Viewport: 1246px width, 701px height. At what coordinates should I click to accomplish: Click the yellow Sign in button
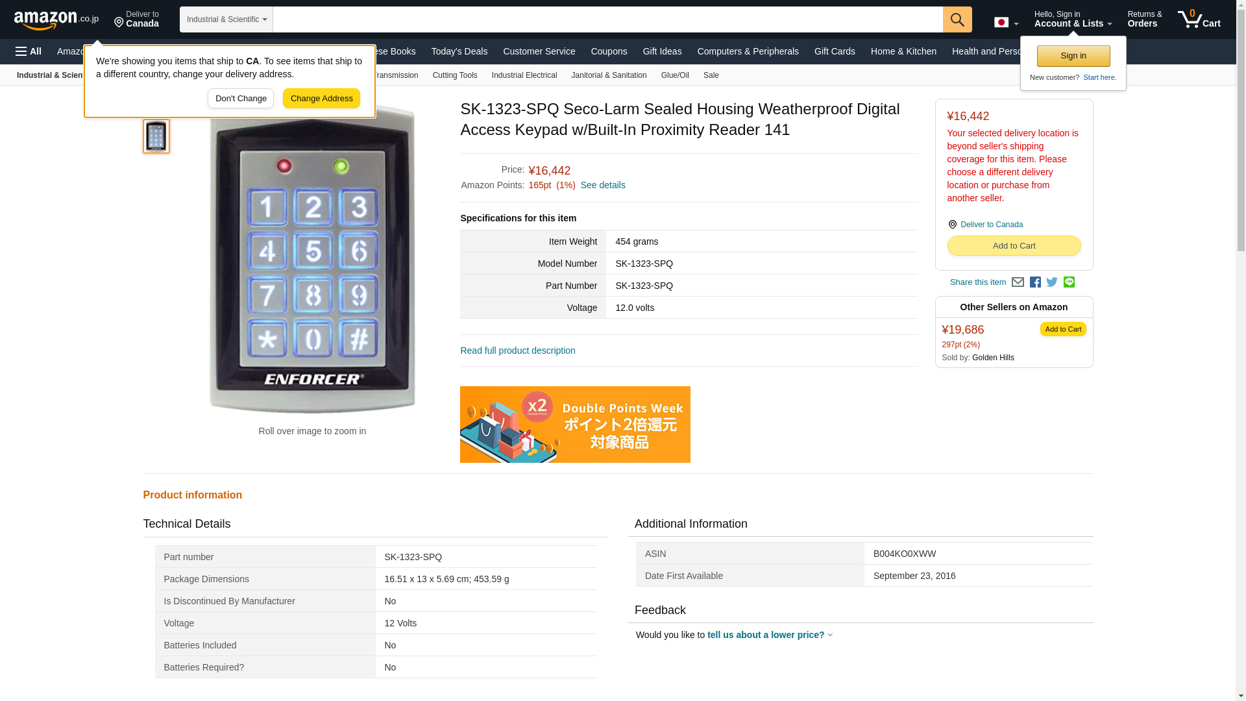click(x=1073, y=56)
